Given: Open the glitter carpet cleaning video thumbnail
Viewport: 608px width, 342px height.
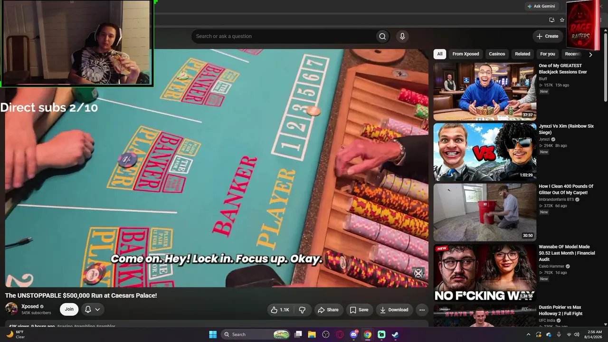Looking at the screenshot, I should [484, 212].
